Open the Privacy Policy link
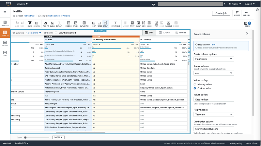The width and height of the screenshot is (261, 146). tap(236, 143)
